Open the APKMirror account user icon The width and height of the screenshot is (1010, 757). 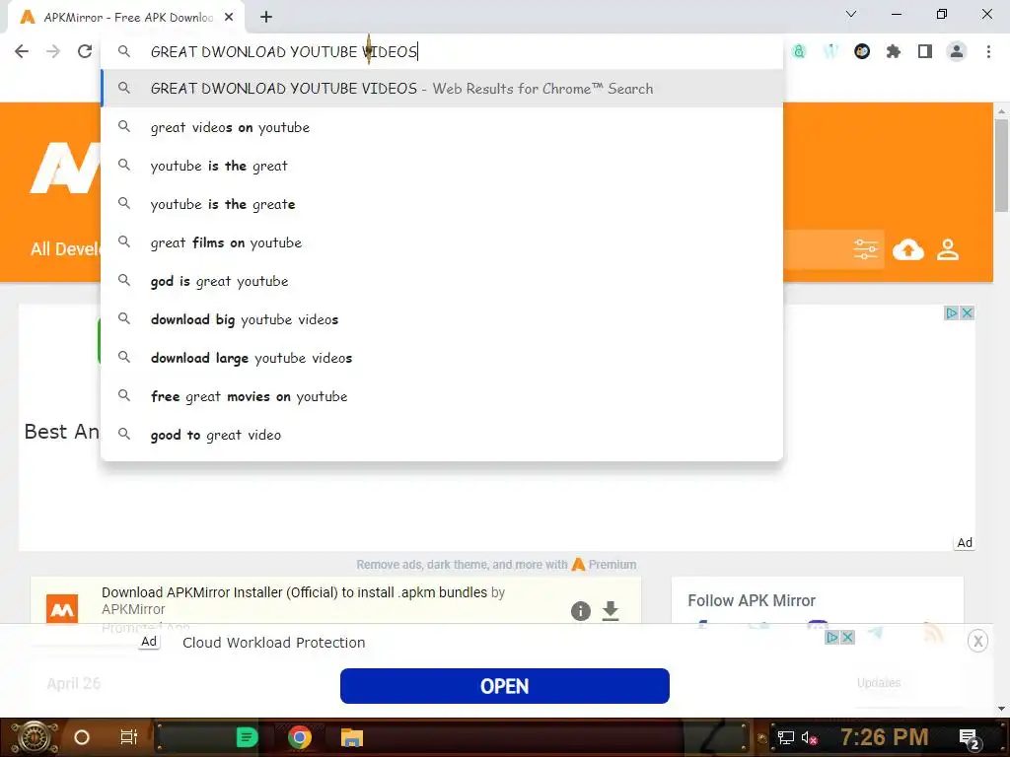(x=948, y=249)
